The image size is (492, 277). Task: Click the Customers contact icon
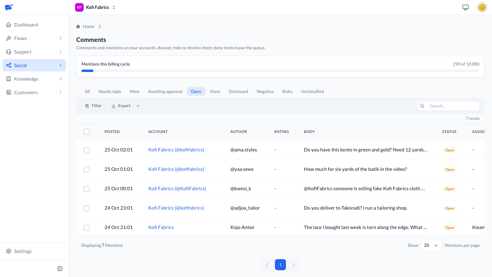click(9, 92)
